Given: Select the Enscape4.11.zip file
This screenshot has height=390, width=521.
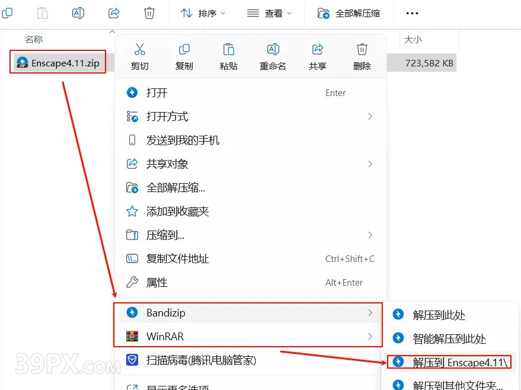Looking at the screenshot, I should click(58, 63).
